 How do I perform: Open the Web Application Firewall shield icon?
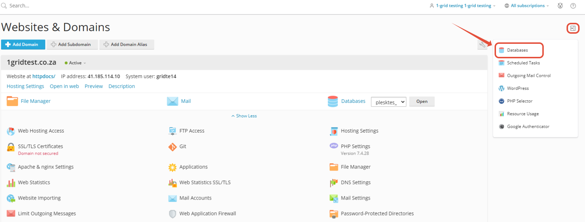coord(173,214)
